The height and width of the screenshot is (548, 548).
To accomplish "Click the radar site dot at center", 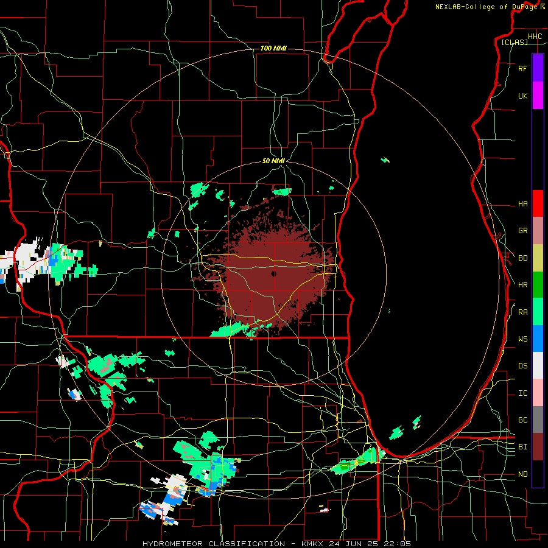I will [273, 273].
